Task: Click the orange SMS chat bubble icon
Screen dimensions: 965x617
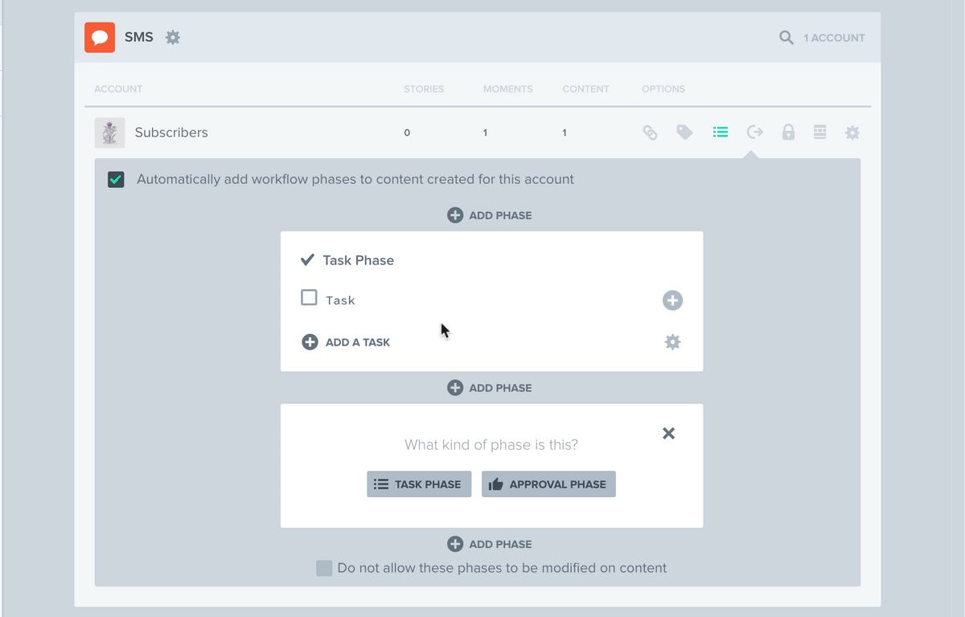Action: 100,37
